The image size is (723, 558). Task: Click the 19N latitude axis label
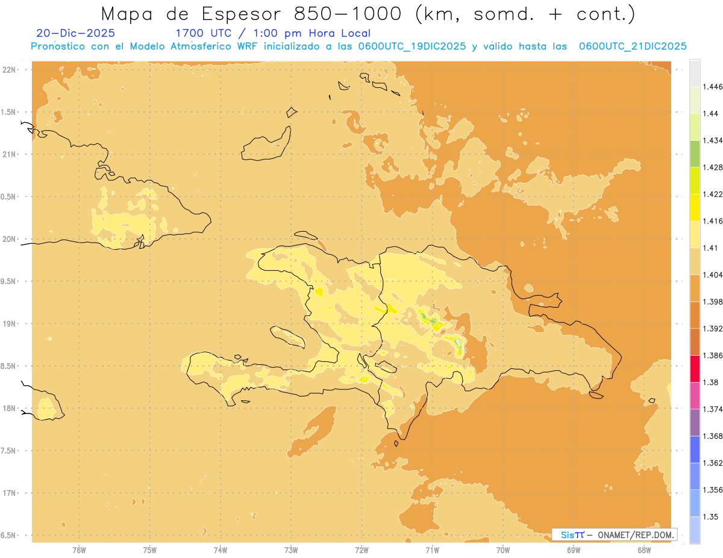[10, 323]
